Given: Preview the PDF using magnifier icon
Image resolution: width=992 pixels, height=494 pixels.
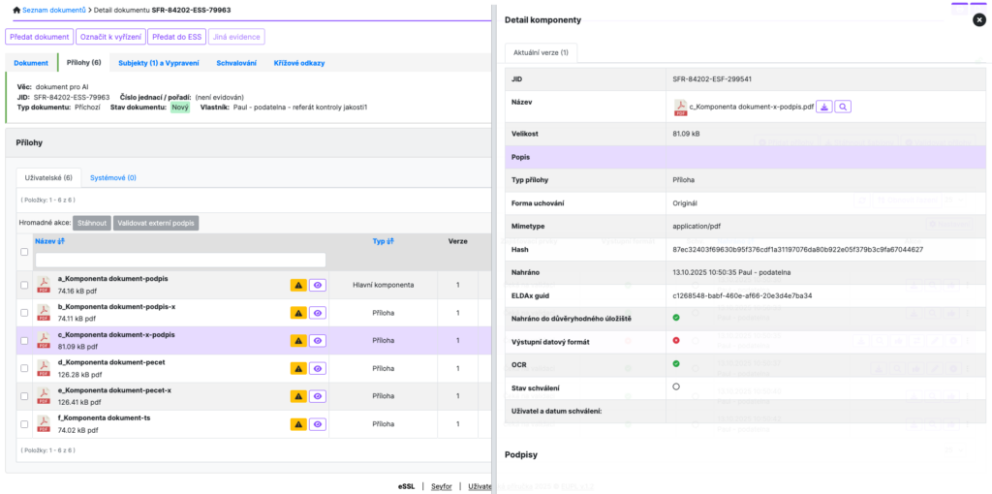Looking at the screenshot, I should tap(843, 107).
